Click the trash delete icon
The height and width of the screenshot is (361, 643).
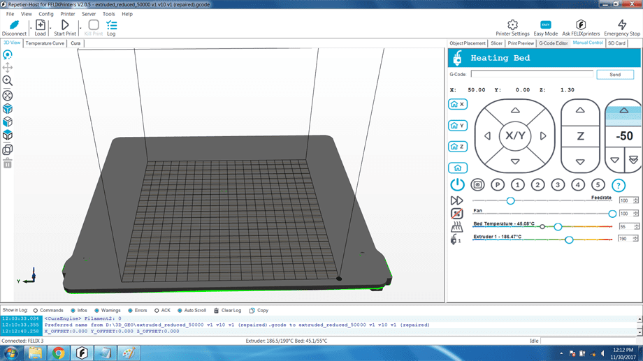8,163
